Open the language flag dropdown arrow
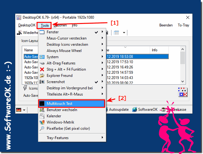The width and height of the screenshot is (203, 154). pyautogui.click(x=24, y=110)
